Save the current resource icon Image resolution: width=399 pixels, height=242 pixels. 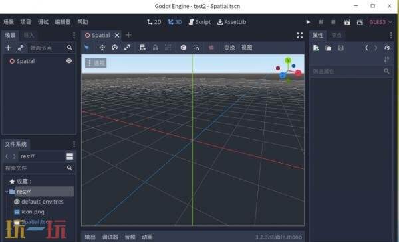[340, 48]
